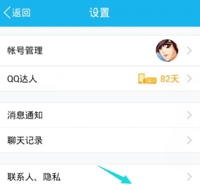Image resolution: width=200 pixels, height=185 pixels.
Task: Tap the orange phone icon in badge
Action: click(x=141, y=79)
